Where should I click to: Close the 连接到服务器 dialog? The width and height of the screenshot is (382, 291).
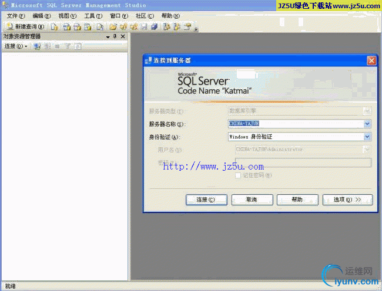pyautogui.click(x=371, y=60)
